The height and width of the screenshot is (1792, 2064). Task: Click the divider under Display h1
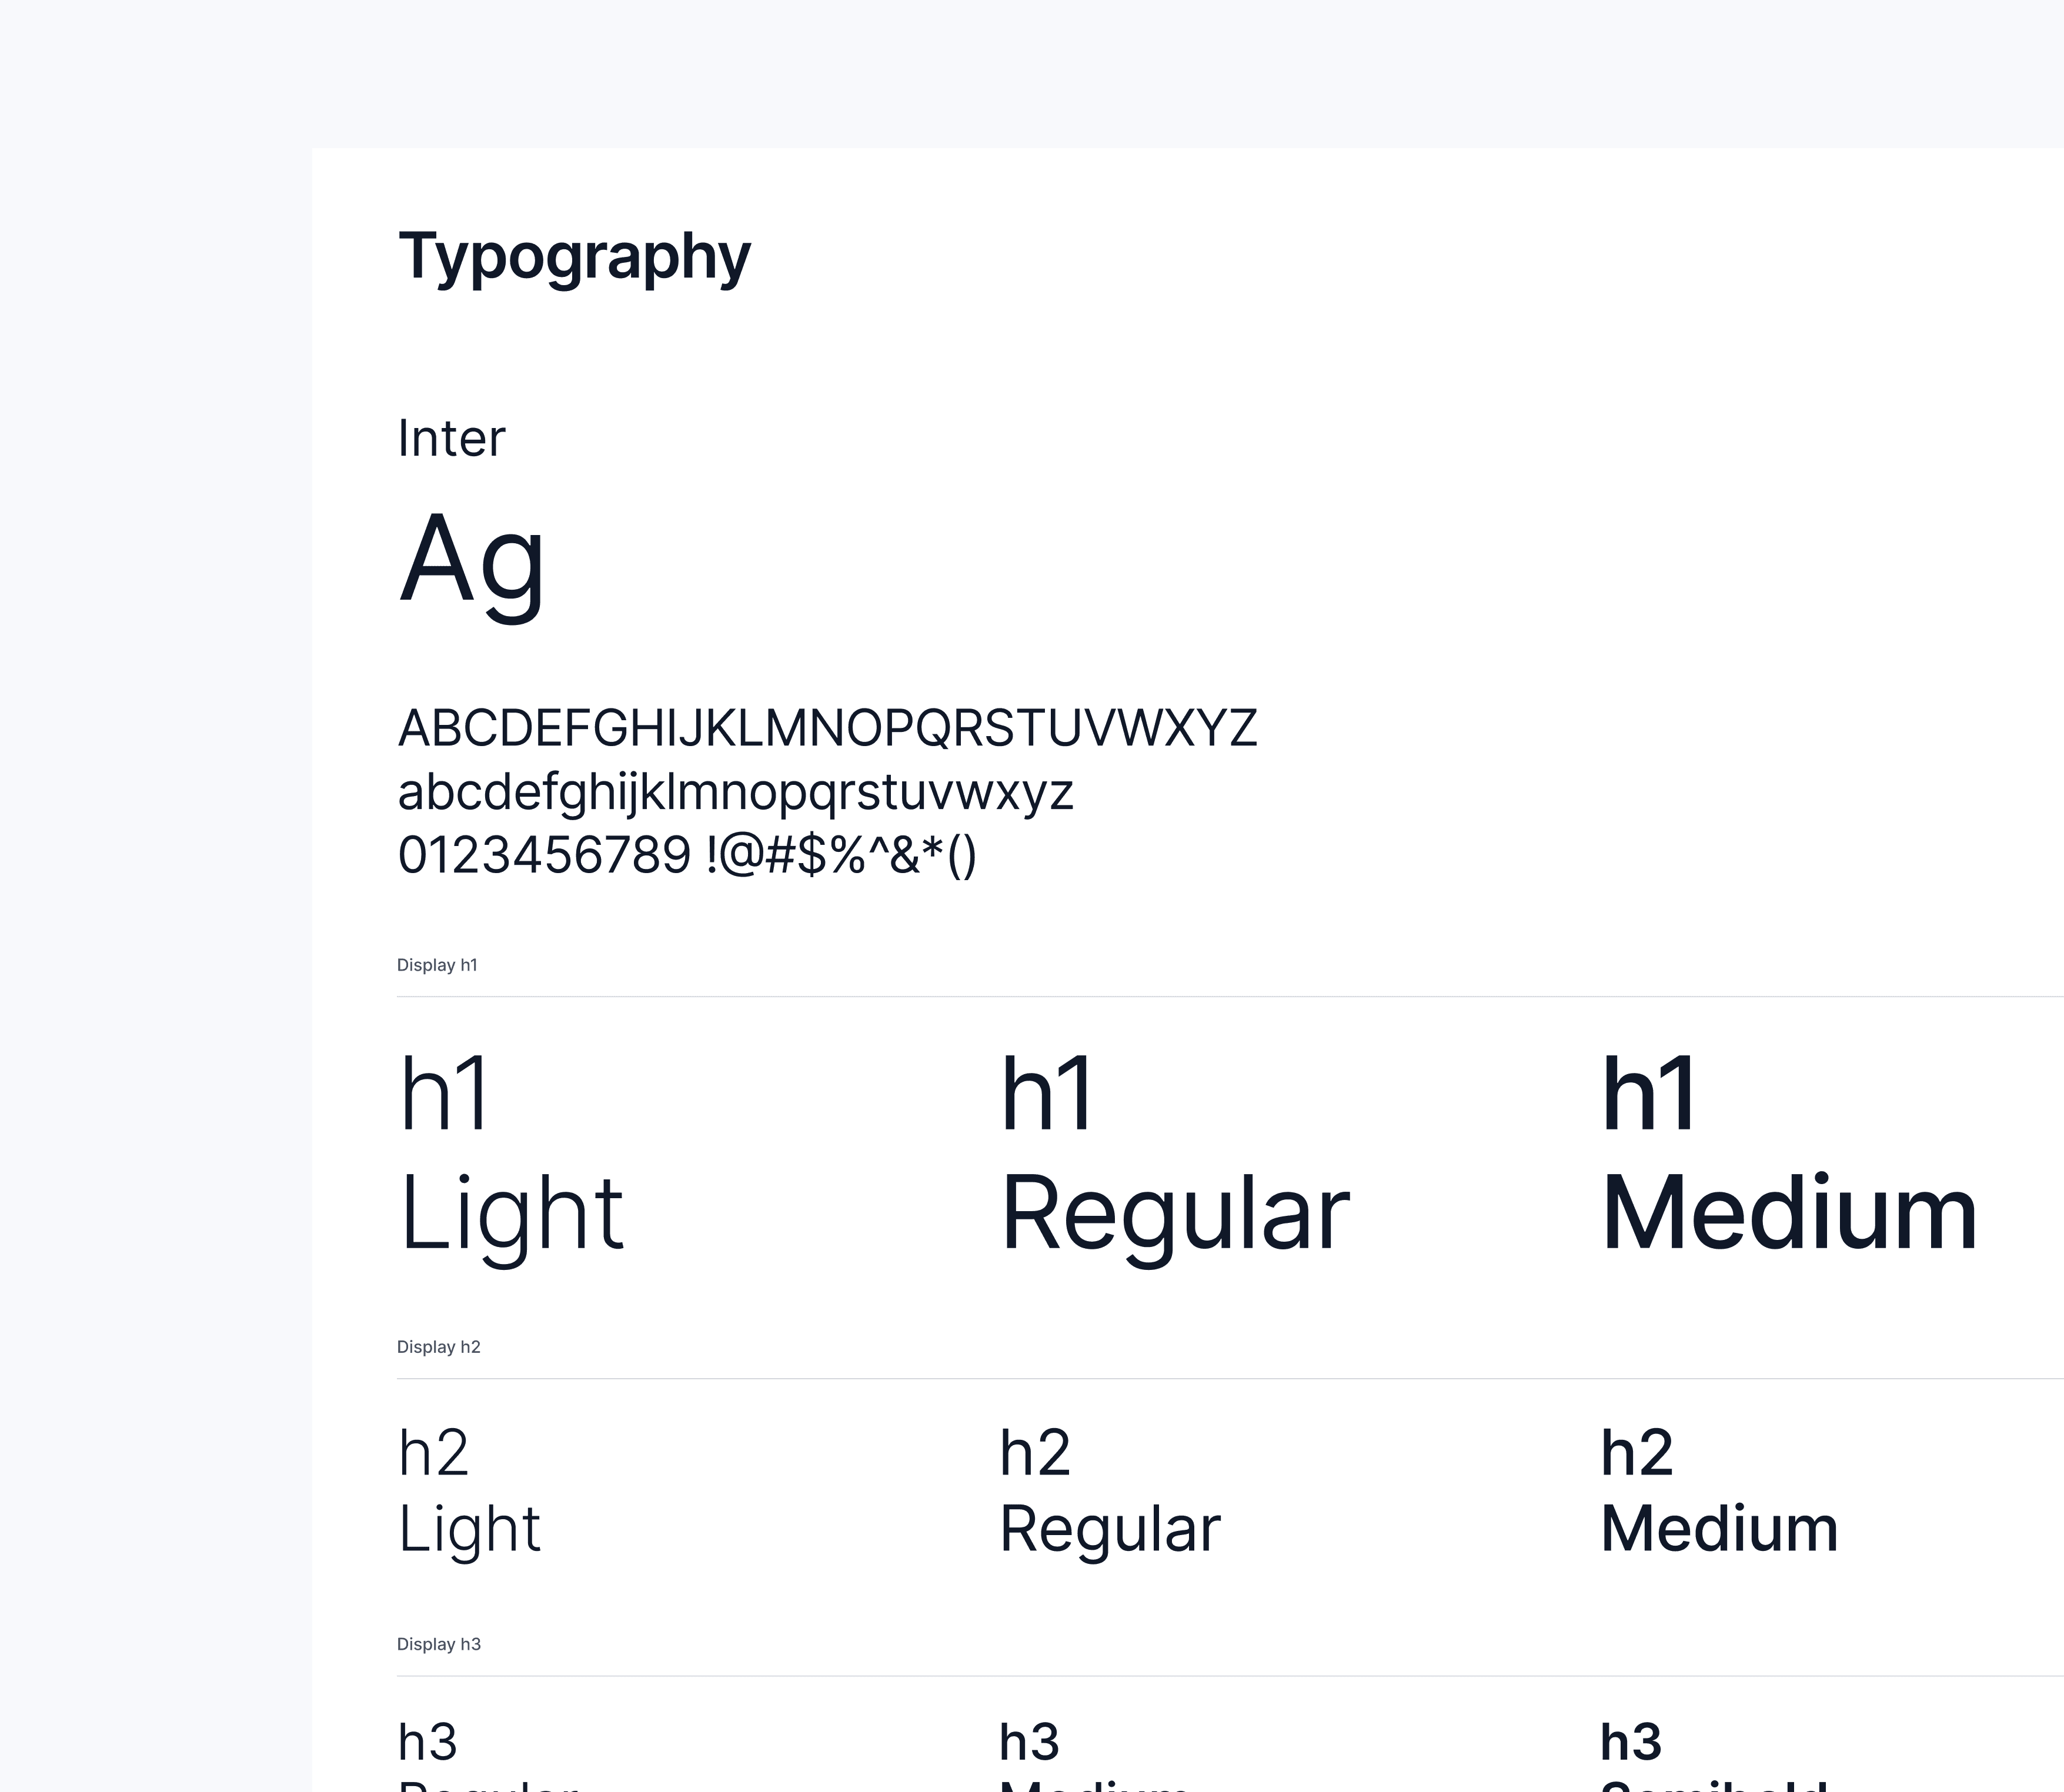(x=1200, y=997)
